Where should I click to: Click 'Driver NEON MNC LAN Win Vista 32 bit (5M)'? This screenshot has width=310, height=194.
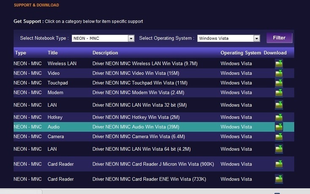pyautogui.click(x=139, y=105)
